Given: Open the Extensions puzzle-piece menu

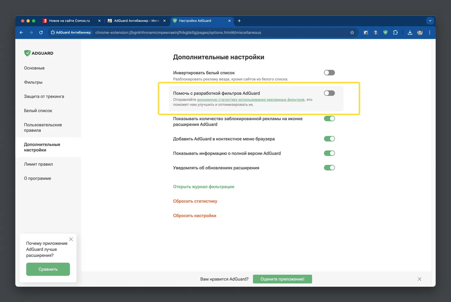Looking at the screenshot, I should [395, 32].
